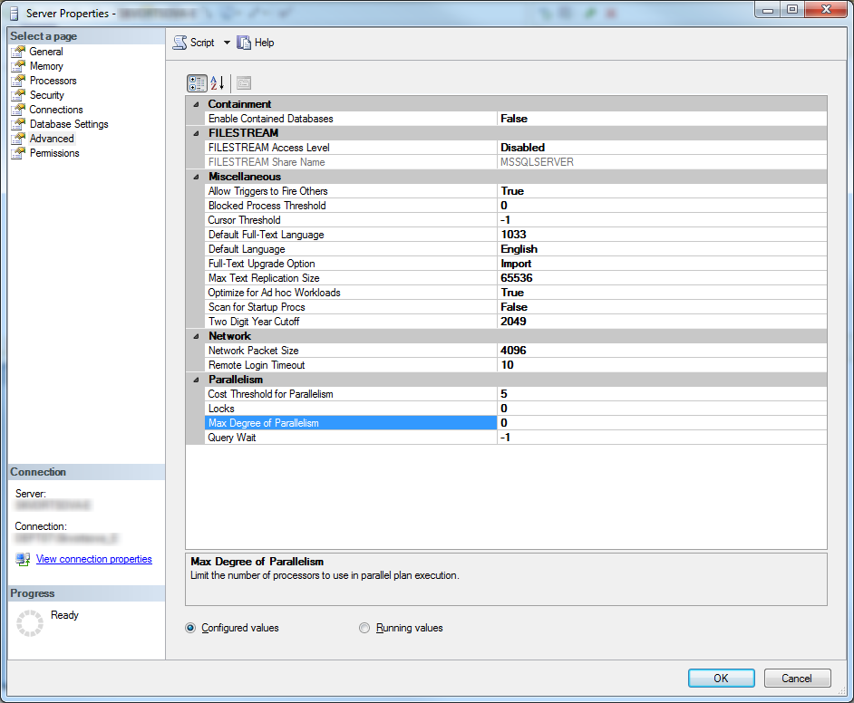Select the Security page in sidebar

46,95
